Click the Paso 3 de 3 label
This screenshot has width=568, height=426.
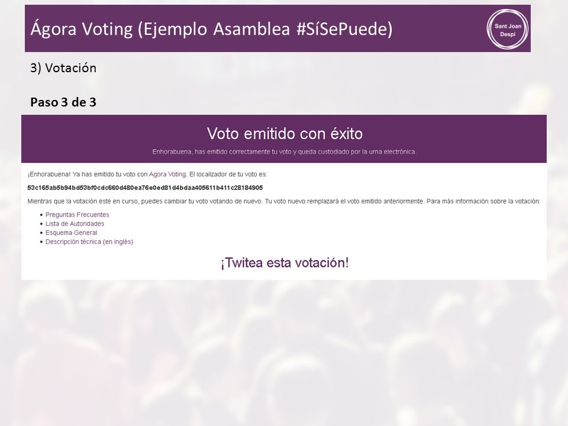[x=63, y=102]
